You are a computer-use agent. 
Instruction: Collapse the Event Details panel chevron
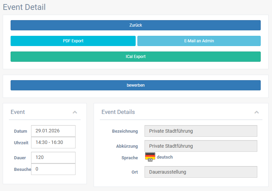tap(257, 112)
